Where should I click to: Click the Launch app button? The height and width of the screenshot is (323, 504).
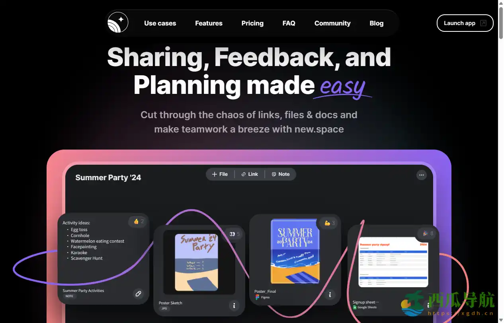[x=465, y=23]
